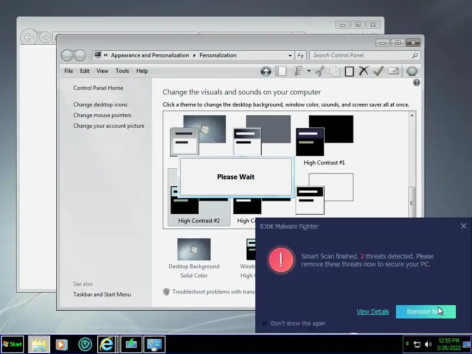Open Internet Explorer from taskbar
The height and width of the screenshot is (354, 472).
click(x=106, y=344)
